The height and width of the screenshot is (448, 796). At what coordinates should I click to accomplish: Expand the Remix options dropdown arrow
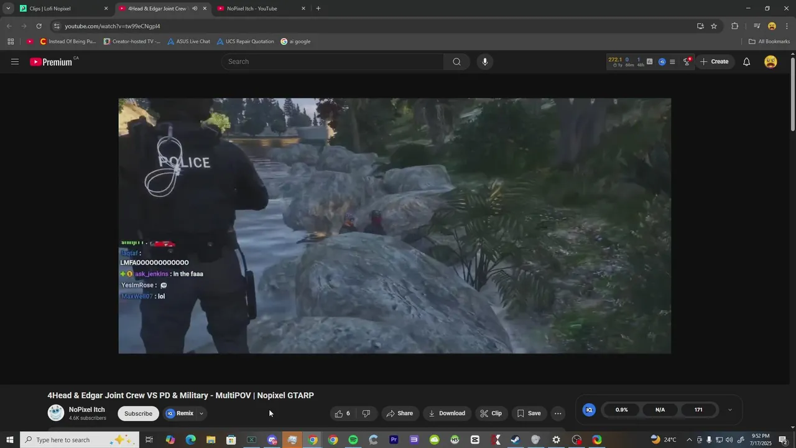[201, 413]
